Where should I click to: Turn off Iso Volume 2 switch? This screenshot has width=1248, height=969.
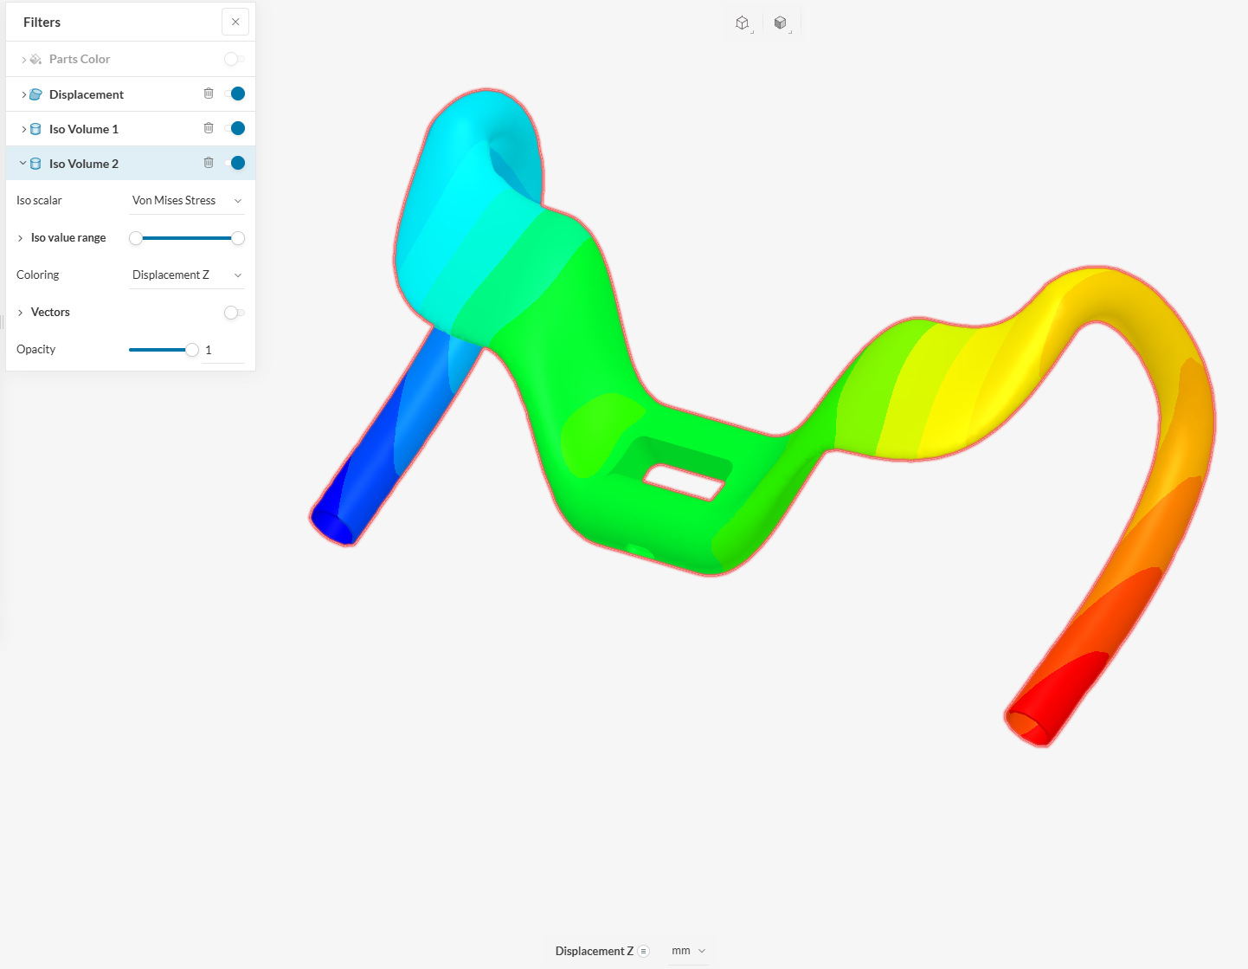235,163
